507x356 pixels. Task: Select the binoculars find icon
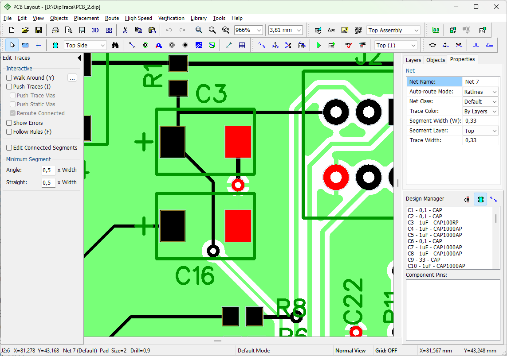point(115,45)
